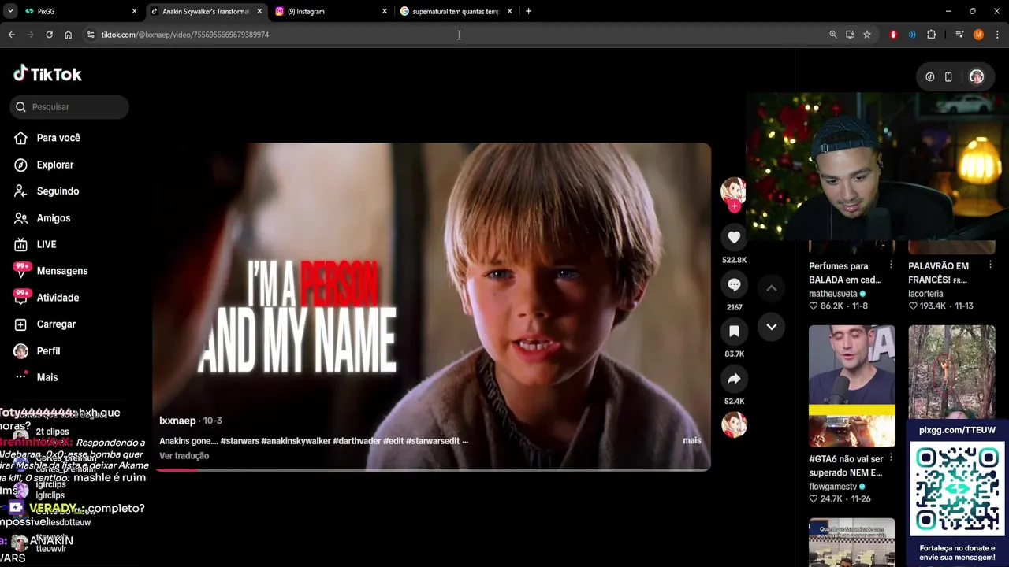The width and height of the screenshot is (1009, 567).
Task: Open the TikTok profile avatar at top right
Action: [977, 76]
